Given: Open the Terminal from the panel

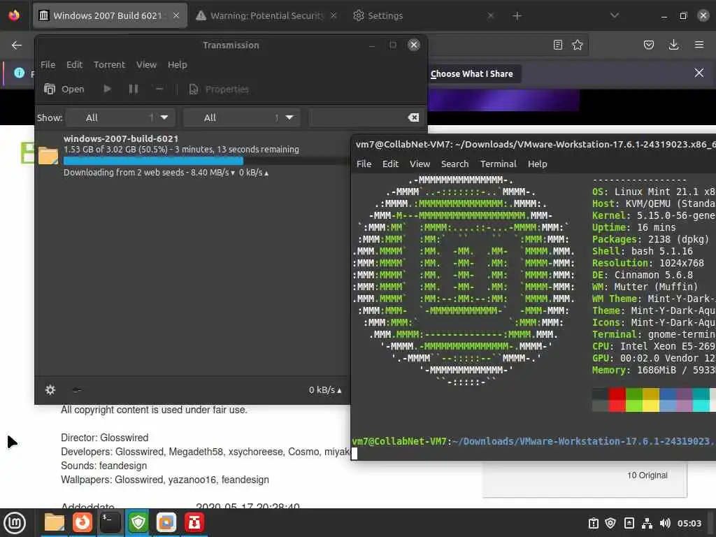Looking at the screenshot, I should (110, 522).
